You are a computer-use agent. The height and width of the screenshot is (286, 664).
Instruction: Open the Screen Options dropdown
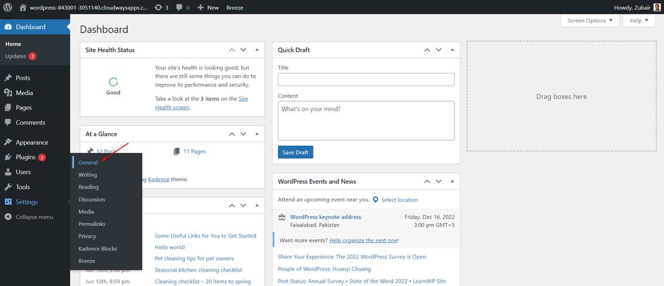click(590, 20)
